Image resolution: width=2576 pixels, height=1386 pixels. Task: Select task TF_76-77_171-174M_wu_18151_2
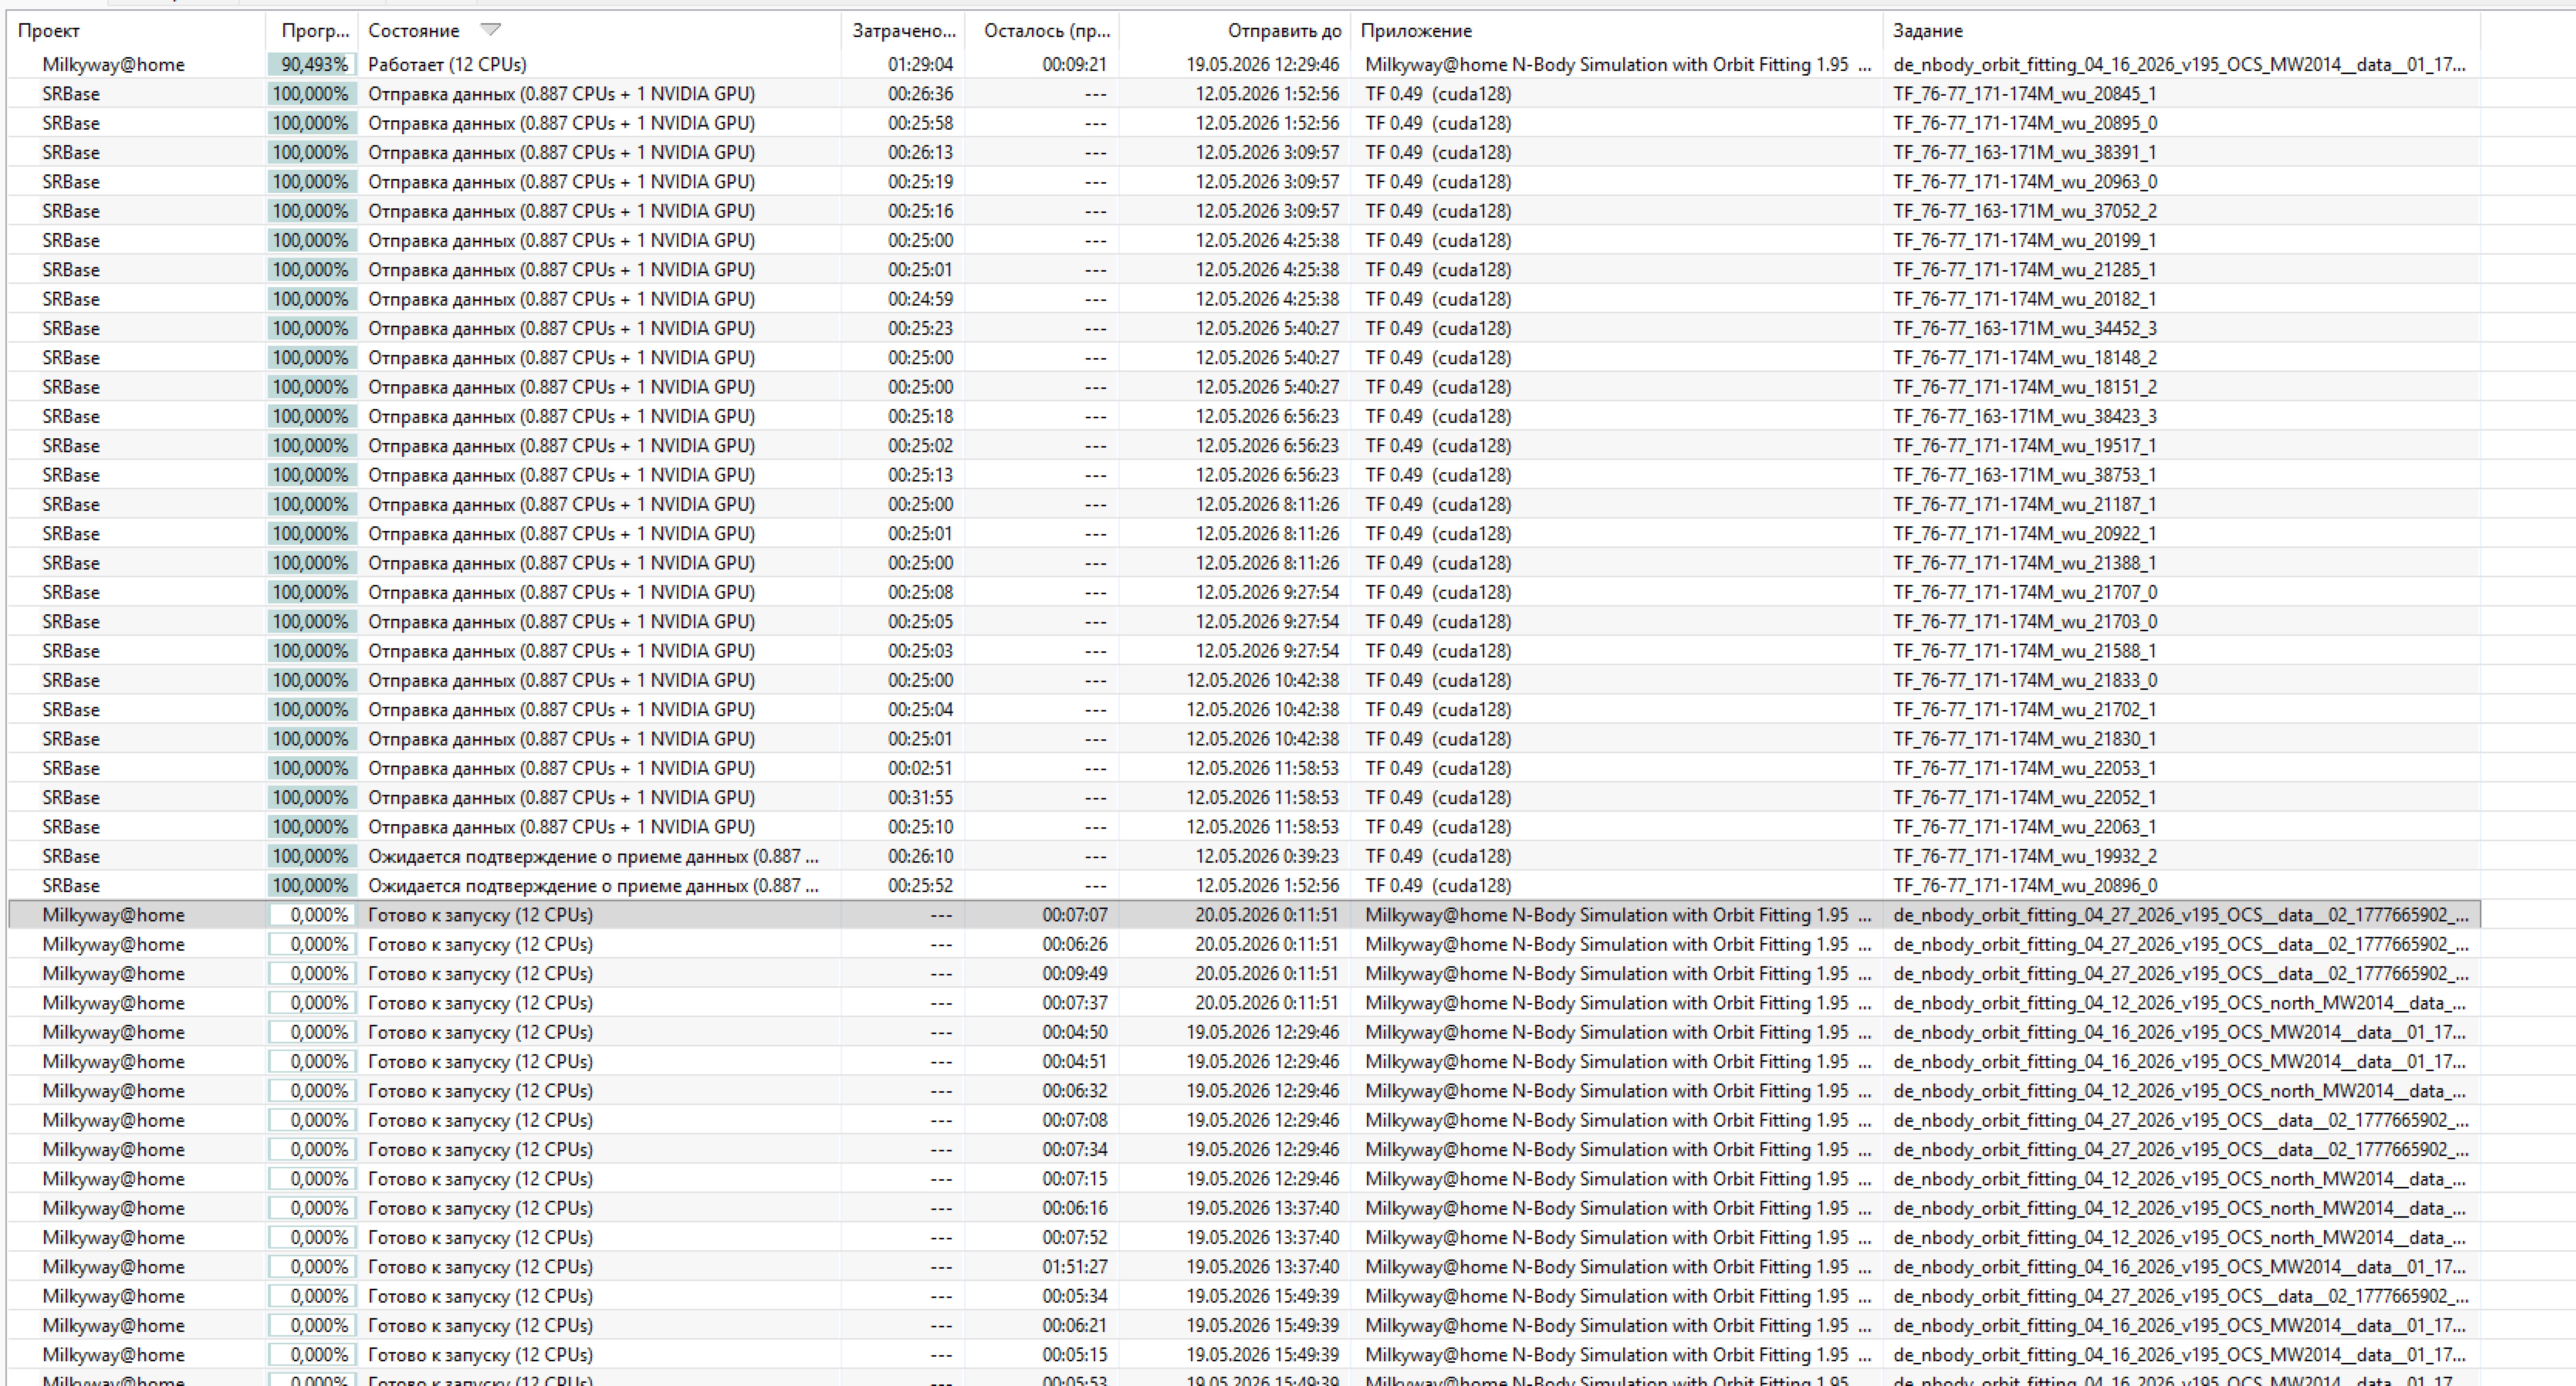click(x=2025, y=387)
